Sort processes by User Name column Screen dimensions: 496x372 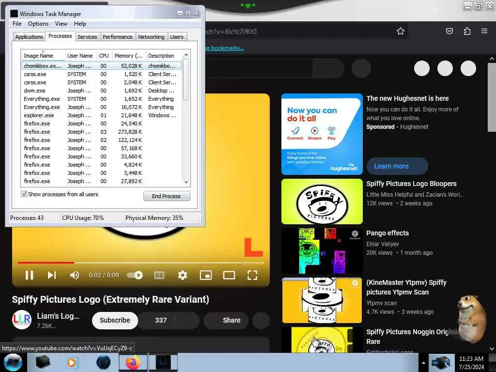[x=80, y=55]
